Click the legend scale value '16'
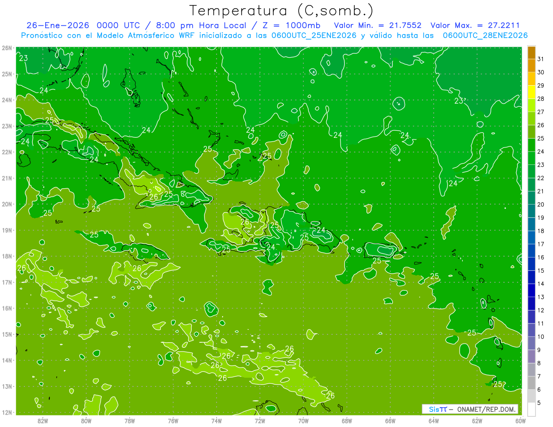The height and width of the screenshot is (427, 553). pyautogui.click(x=541, y=257)
